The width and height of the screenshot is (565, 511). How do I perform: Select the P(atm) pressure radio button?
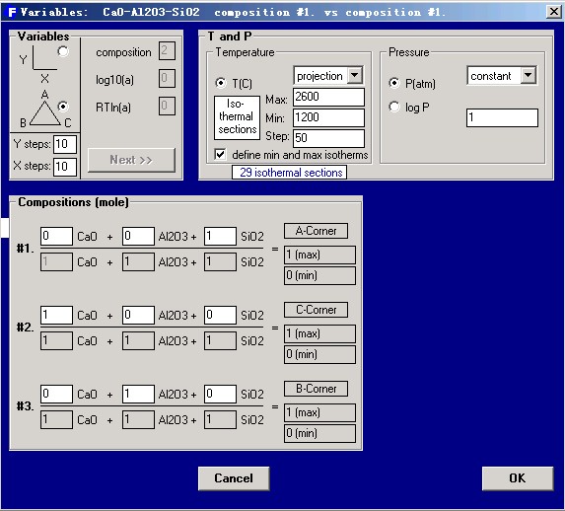click(394, 83)
